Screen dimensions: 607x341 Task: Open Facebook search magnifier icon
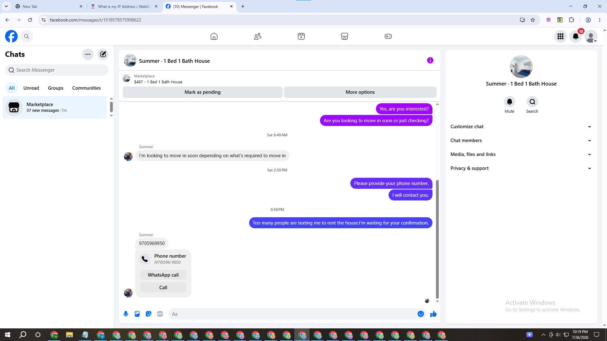(x=27, y=36)
